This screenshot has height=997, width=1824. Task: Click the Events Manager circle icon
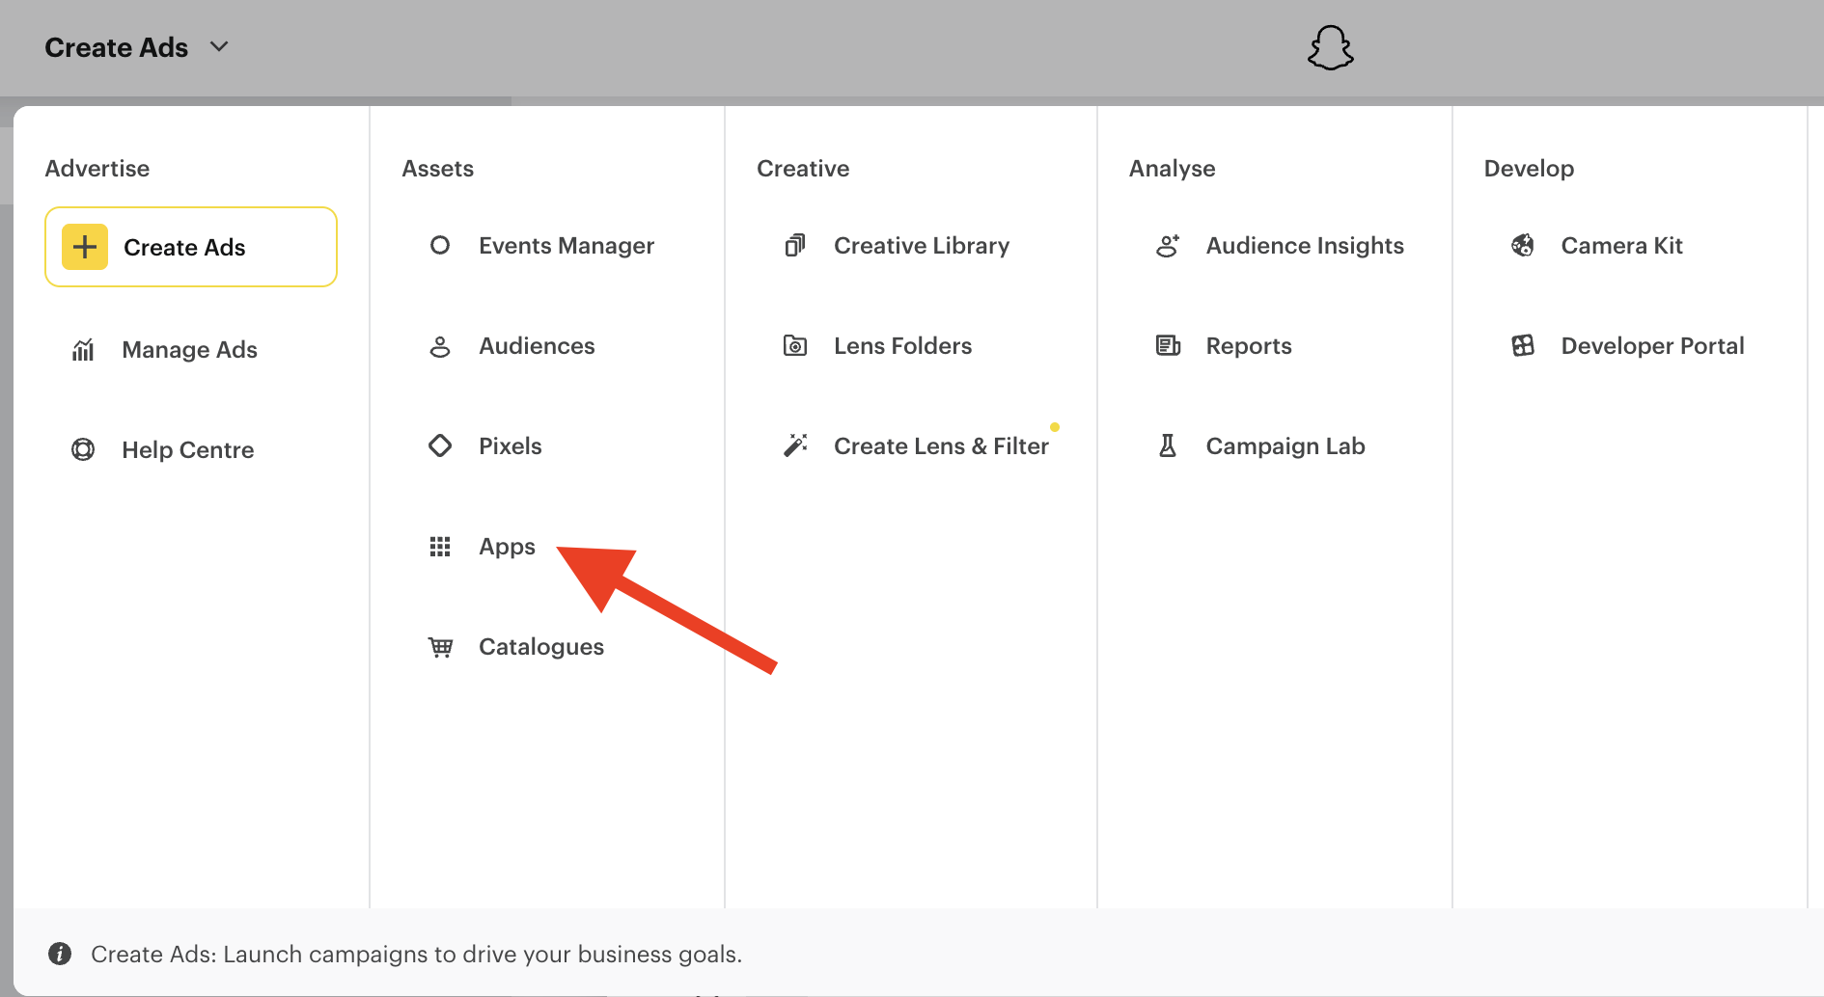pos(440,245)
